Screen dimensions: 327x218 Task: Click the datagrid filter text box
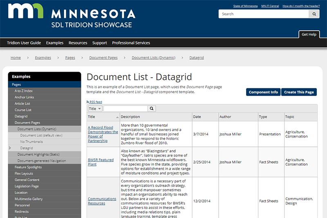pyautogui.click(x=125, y=109)
